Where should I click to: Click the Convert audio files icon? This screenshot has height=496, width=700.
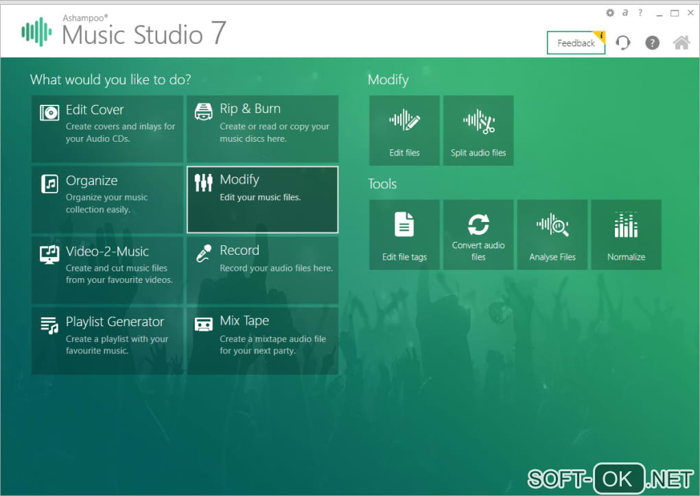(x=478, y=224)
